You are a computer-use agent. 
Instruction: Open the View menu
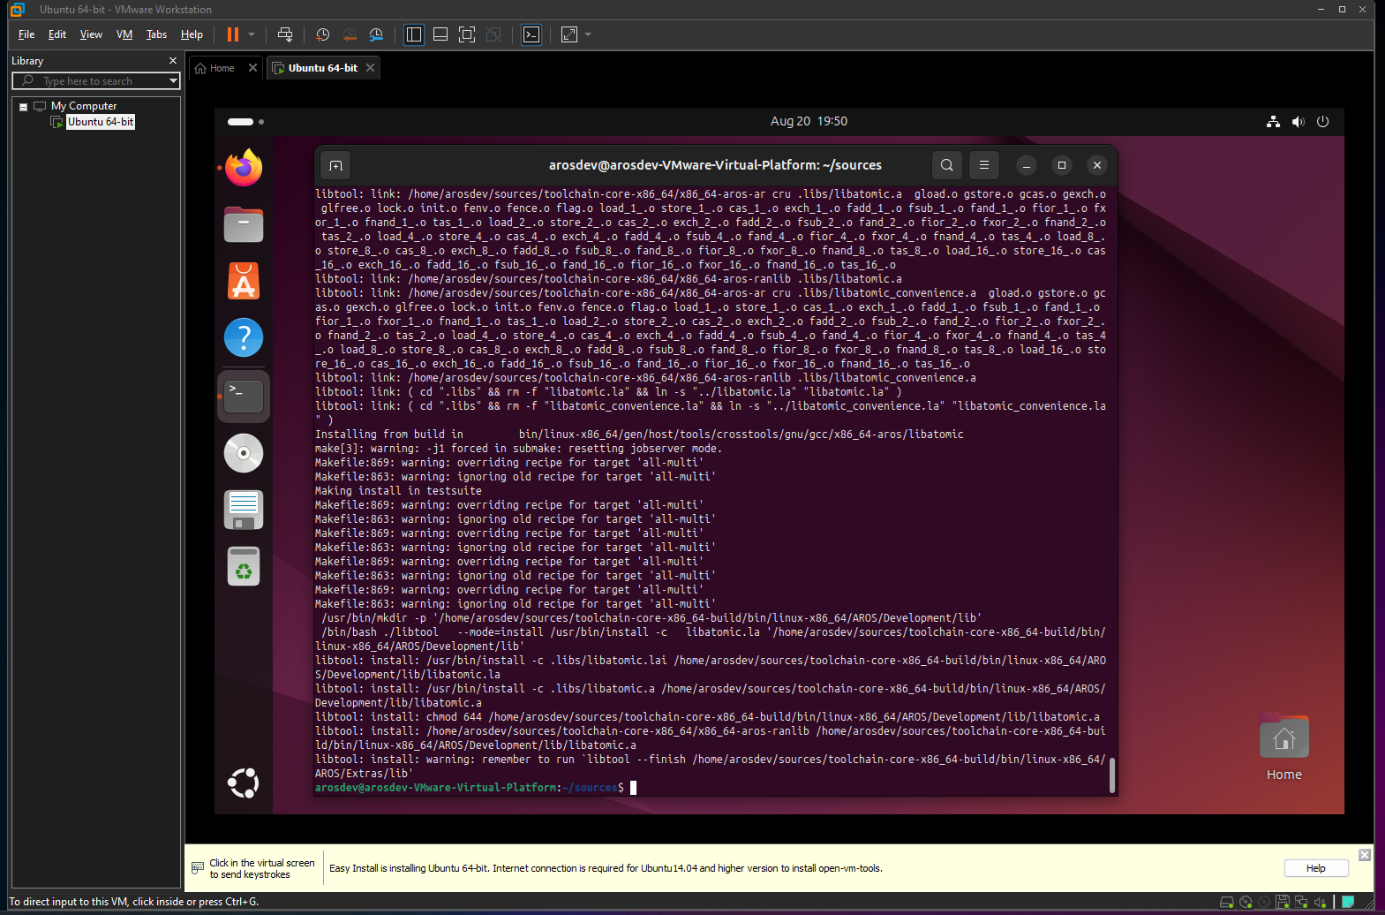tap(91, 34)
